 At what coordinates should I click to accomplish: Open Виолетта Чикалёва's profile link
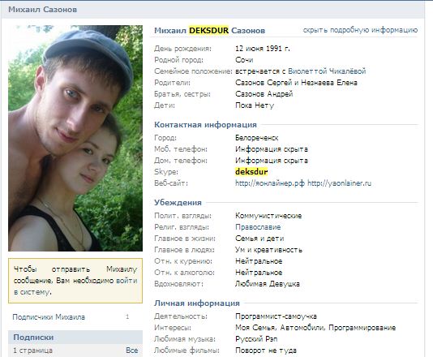click(x=327, y=71)
